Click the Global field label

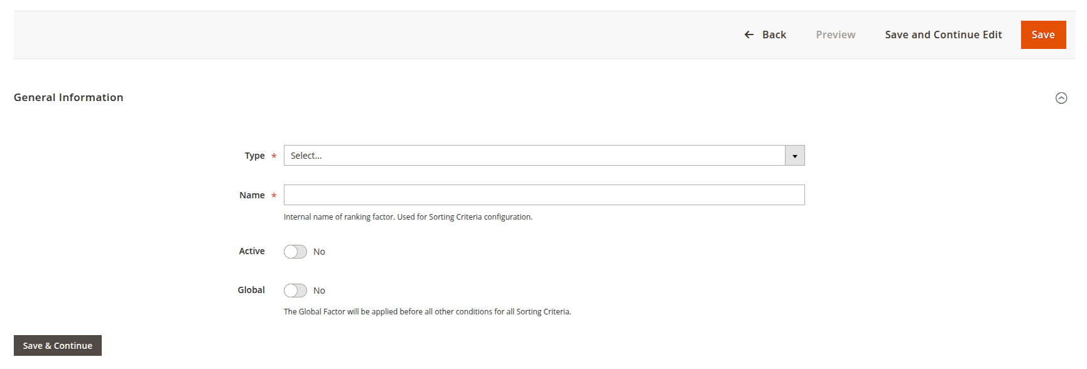coord(251,290)
